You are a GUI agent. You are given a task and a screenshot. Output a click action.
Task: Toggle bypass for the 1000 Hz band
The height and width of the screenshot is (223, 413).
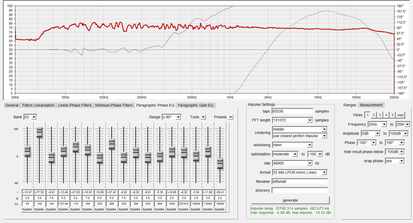(171, 209)
